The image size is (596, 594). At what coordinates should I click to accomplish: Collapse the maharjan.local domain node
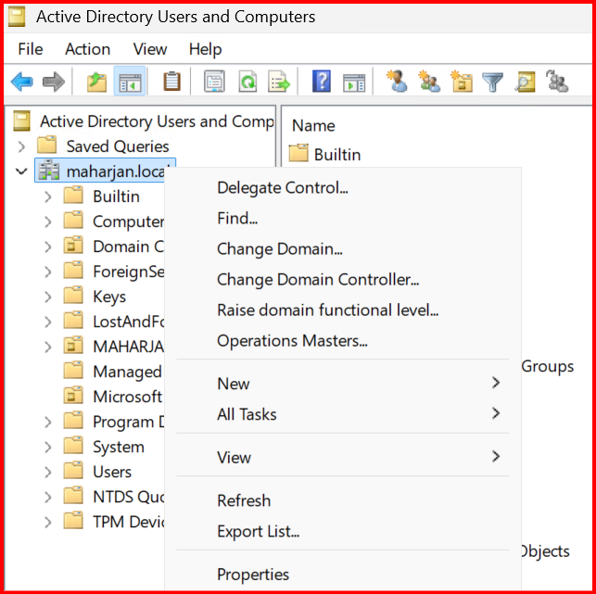click(22, 171)
